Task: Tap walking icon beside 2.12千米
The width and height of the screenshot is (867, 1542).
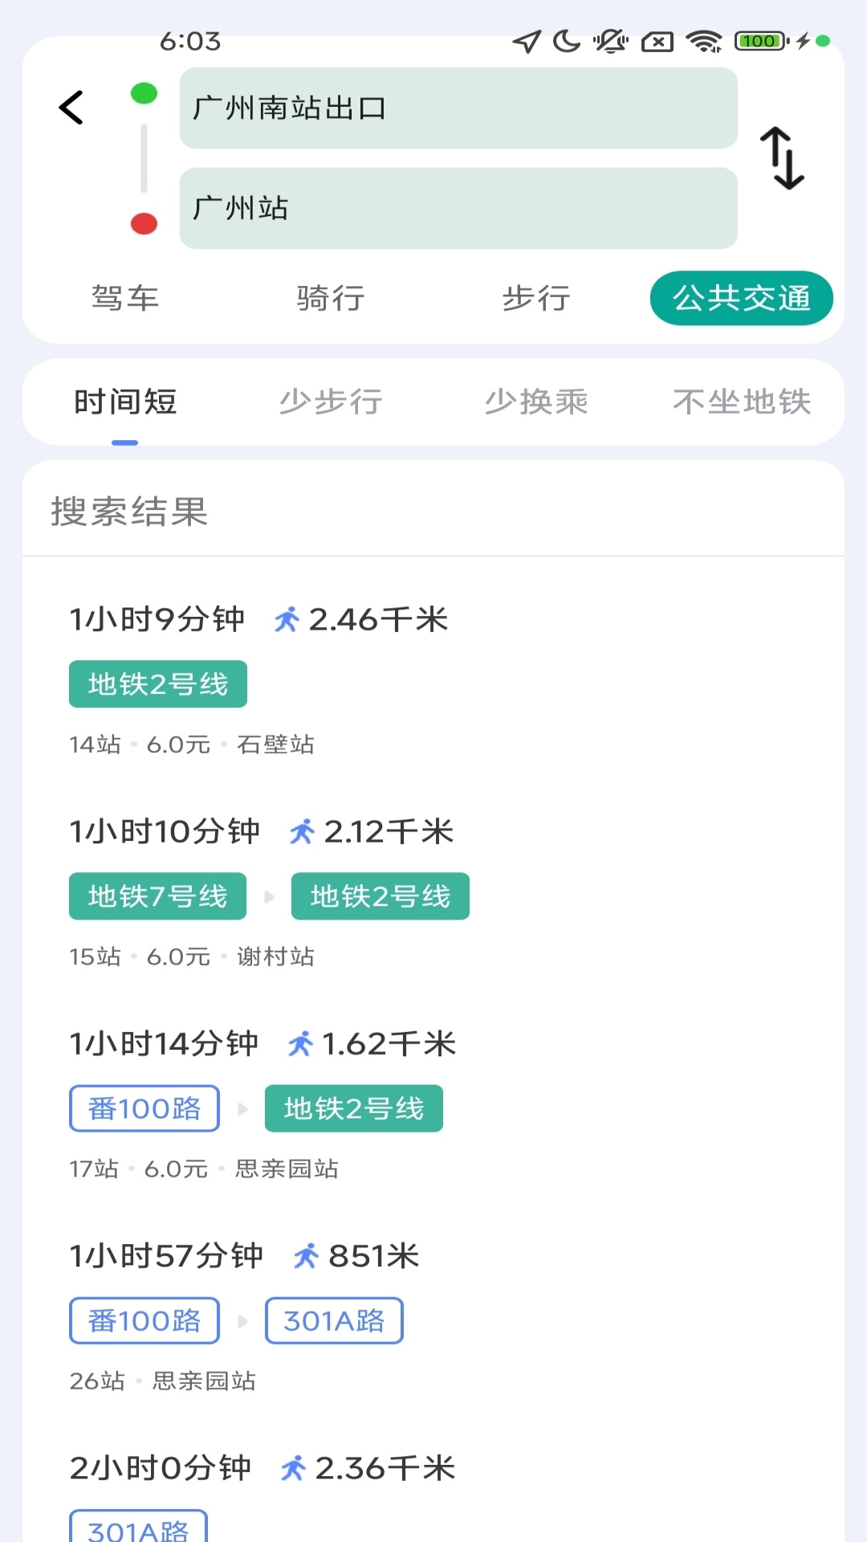Action: [x=302, y=831]
